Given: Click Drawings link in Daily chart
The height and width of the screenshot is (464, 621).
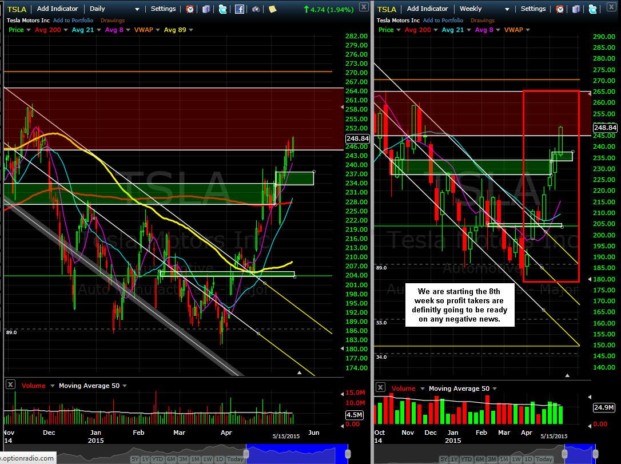Looking at the screenshot, I should (113, 20).
